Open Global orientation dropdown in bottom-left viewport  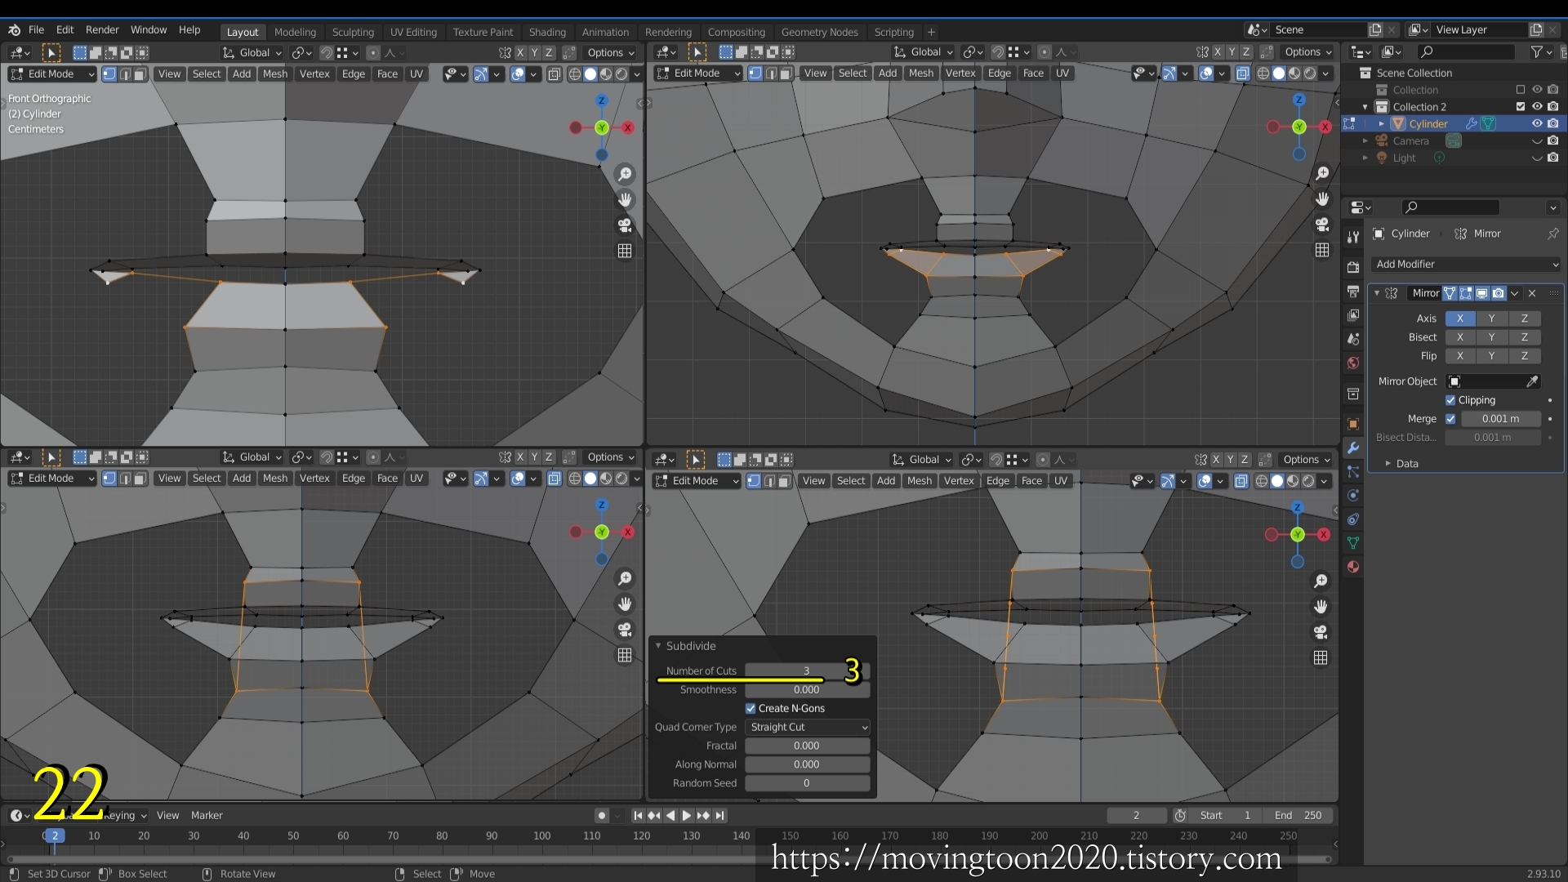click(x=252, y=457)
